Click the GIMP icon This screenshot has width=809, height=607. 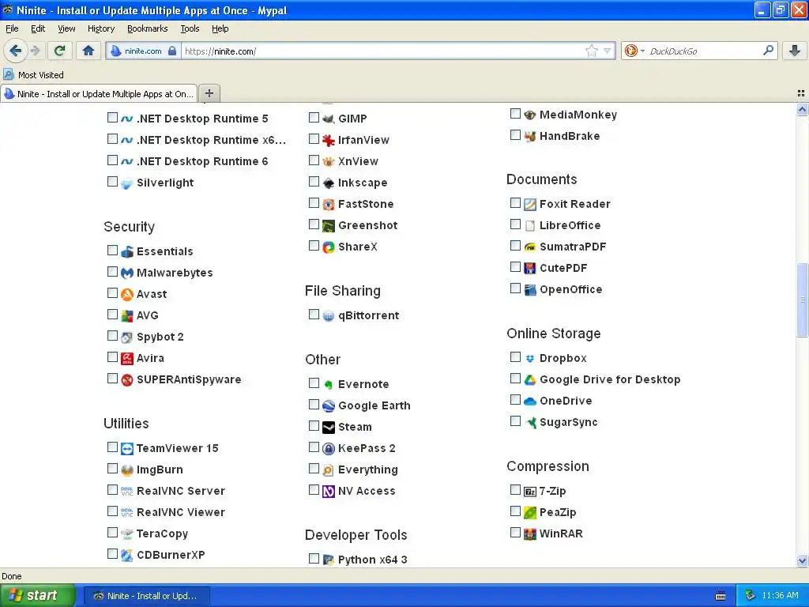coord(329,119)
